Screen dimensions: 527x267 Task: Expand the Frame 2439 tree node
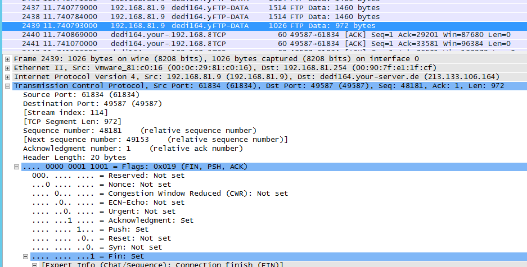[x=7, y=59]
